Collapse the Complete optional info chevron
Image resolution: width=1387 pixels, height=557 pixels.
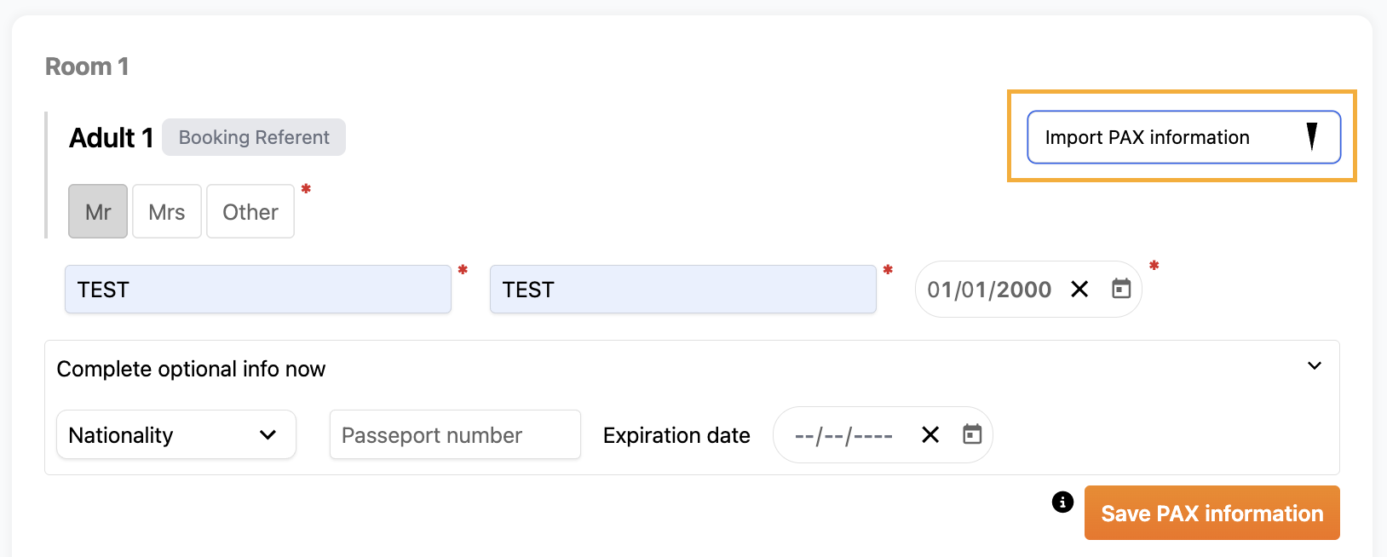point(1315,366)
